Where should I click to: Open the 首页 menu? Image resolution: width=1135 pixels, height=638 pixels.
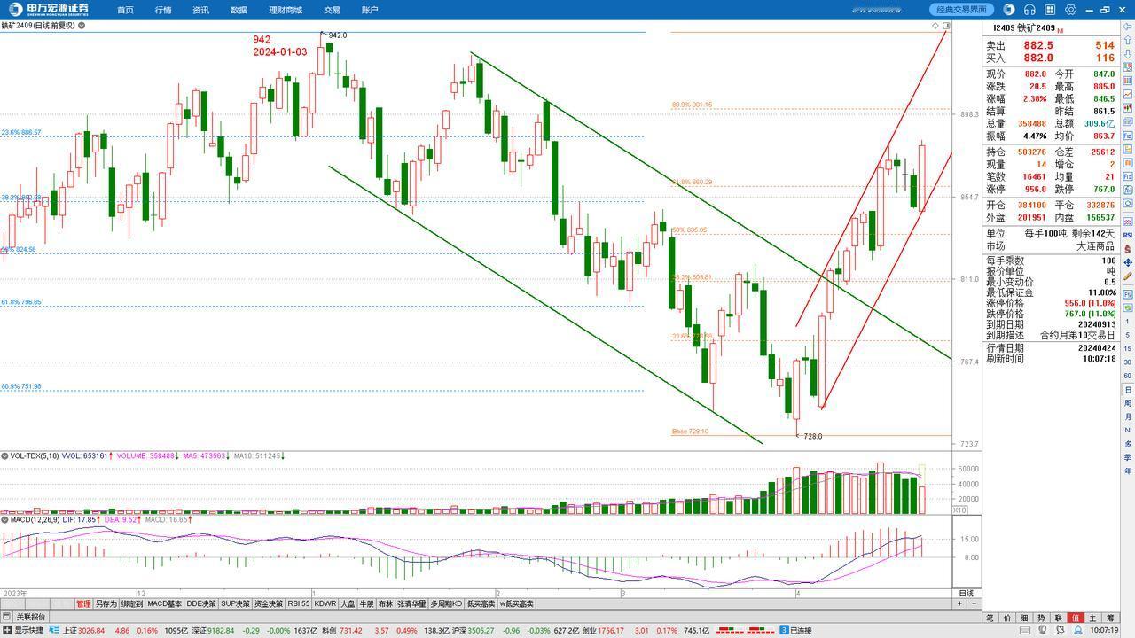pyautogui.click(x=125, y=10)
